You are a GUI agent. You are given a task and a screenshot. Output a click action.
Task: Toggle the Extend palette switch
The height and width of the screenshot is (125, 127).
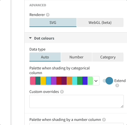click(x=108, y=81)
